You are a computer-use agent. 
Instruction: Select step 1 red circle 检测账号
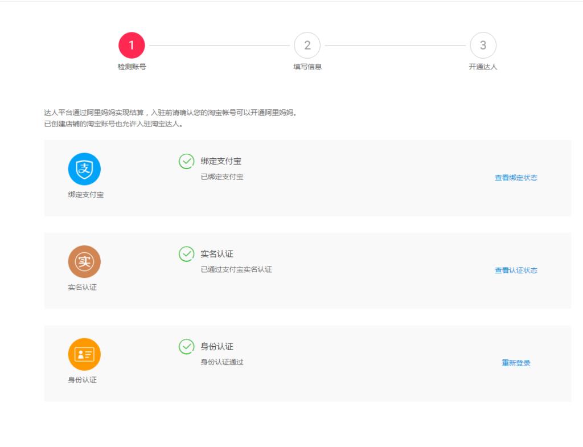(132, 46)
